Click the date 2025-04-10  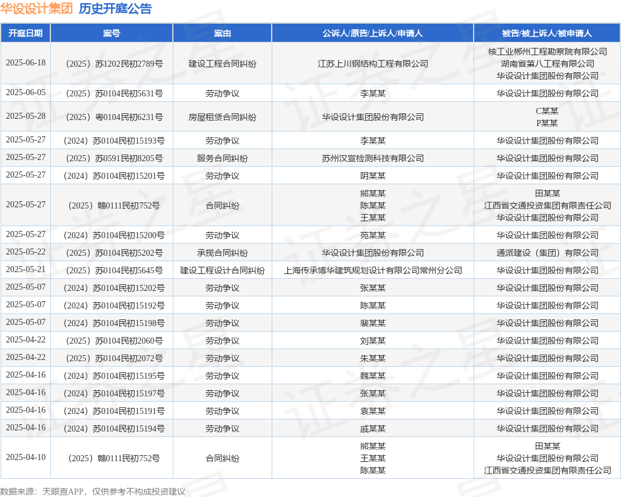click(x=25, y=458)
